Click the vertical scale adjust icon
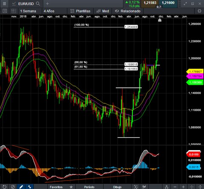204x189 pixels. (200, 187)
